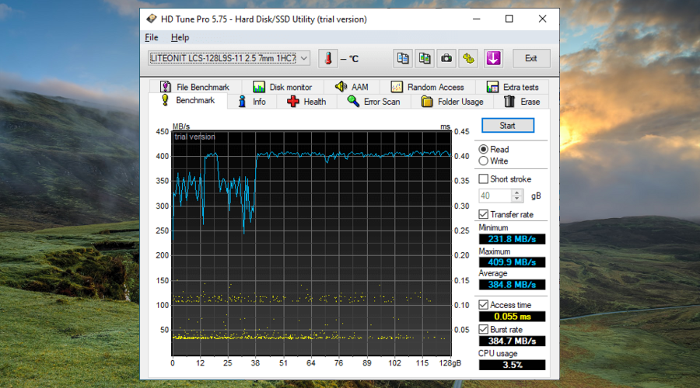Click the Exit button

pos(530,58)
